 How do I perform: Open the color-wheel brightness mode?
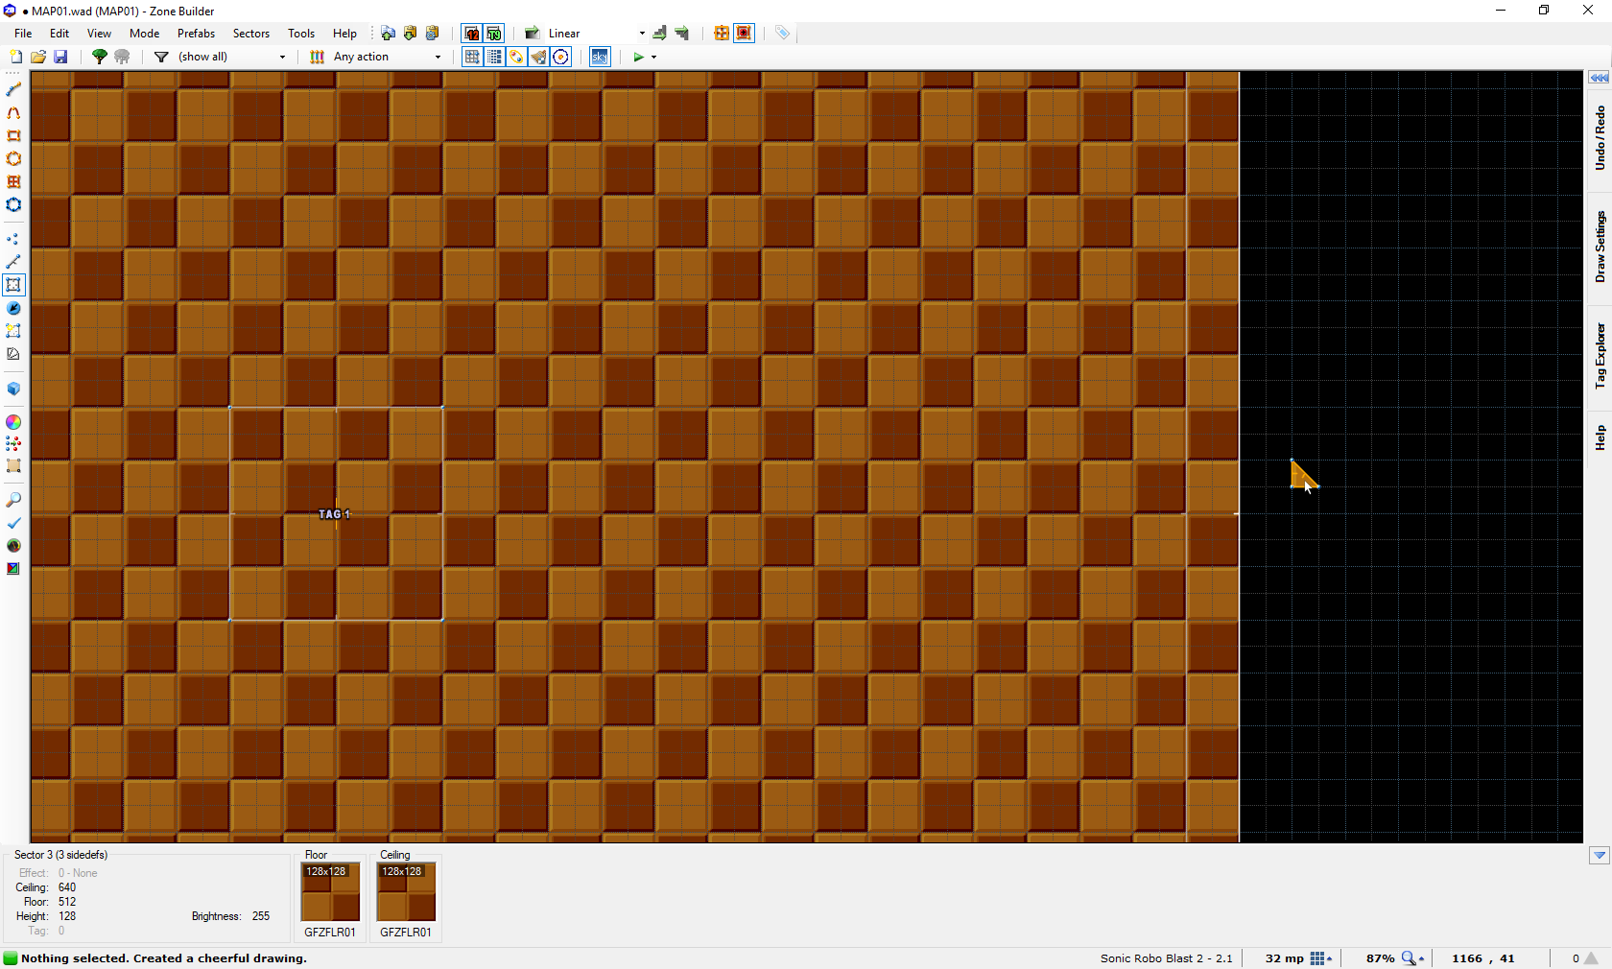pyautogui.click(x=13, y=422)
